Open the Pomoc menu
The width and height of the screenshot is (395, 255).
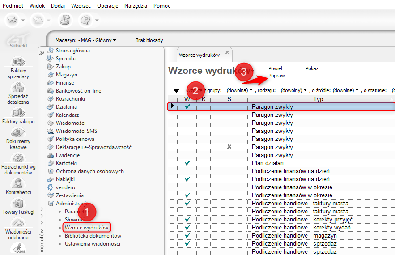(x=162, y=5)
